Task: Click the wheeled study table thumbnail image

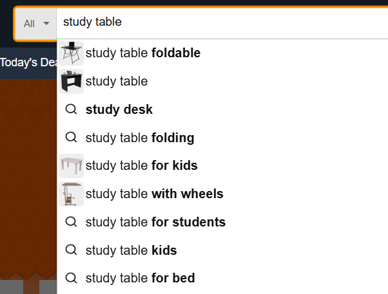Action: pyautogui.click(x=72, y=194)
